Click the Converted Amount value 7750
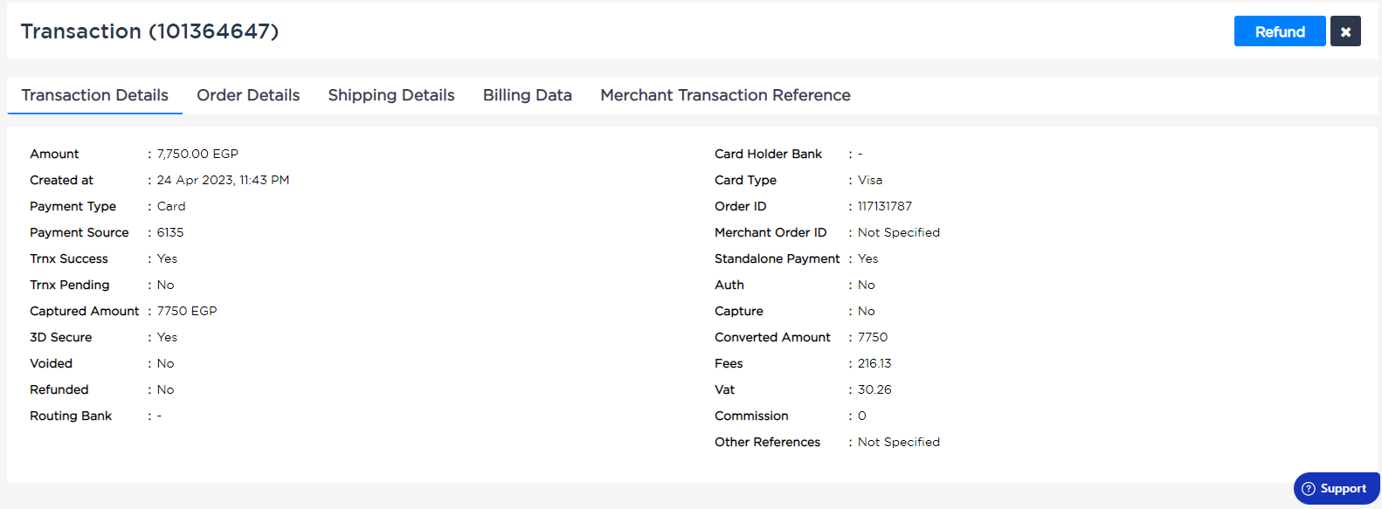The height and width of the screenshot is (509, 1382). click(x=873, y=337)
